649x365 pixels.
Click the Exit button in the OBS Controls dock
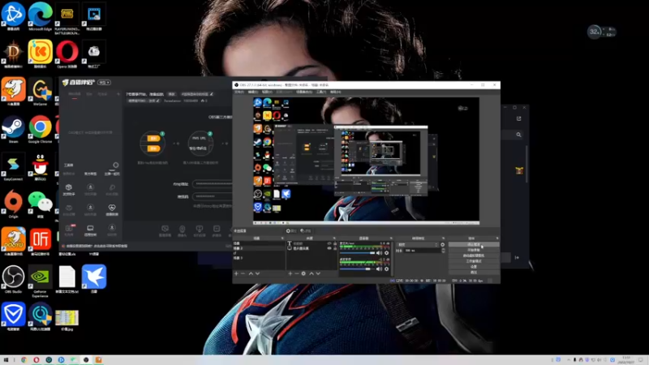click(x=474, y=273)
